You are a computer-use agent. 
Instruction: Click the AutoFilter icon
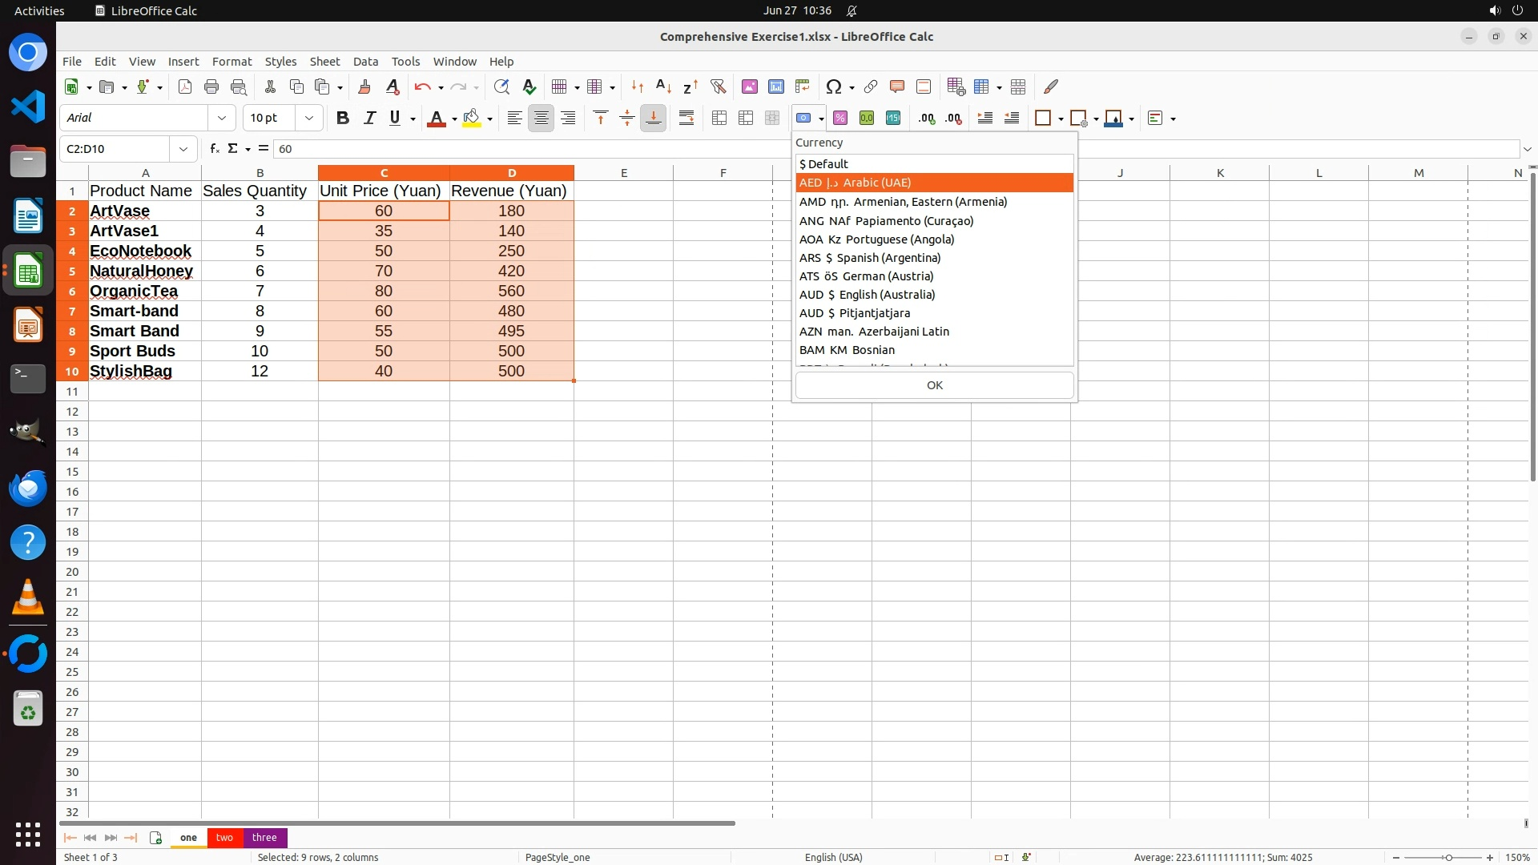tap(718, 86)
